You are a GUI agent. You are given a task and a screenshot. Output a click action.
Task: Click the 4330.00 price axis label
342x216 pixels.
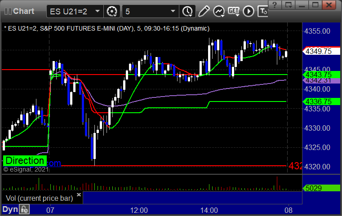coord(317,128)
